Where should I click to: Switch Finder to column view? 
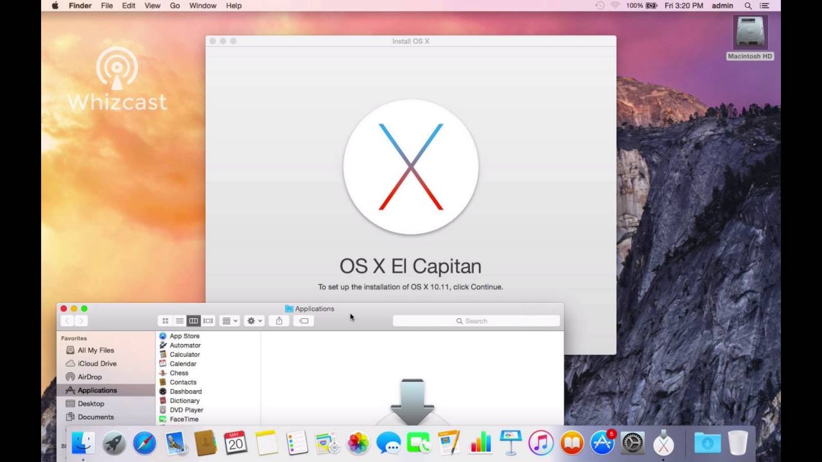point(193,321)
